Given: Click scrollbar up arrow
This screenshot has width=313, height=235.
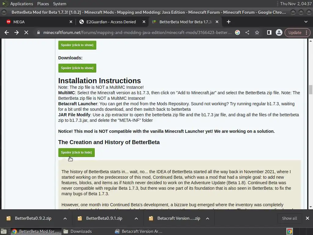Looking at the screenshot, I should (311, 41).
